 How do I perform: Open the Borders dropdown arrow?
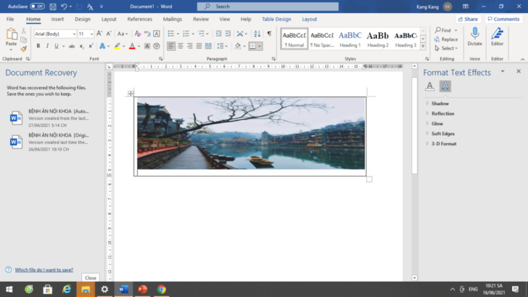tap(259, 46)
